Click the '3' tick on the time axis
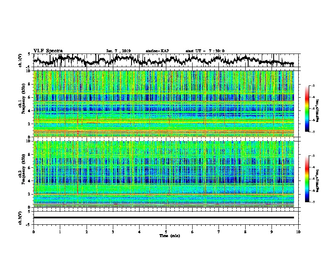The height and width of the screenshot is (260, 336). click(x=113, y=232)
